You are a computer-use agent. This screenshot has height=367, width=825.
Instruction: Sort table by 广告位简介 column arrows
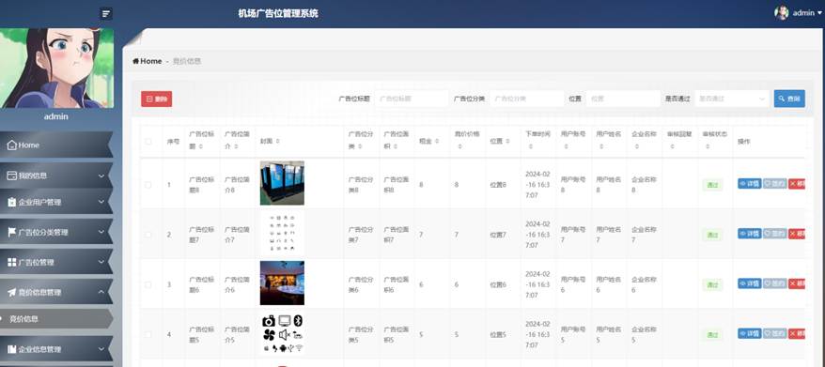(x=236, y=147)
